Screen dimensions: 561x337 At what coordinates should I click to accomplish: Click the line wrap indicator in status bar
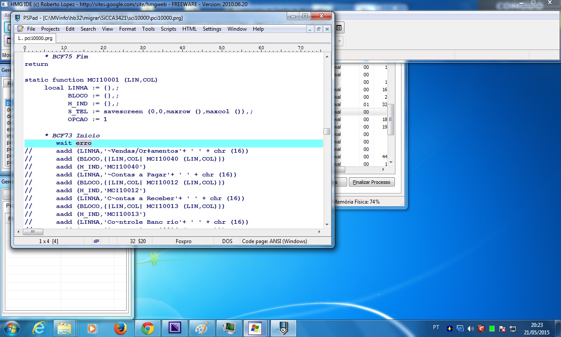point(96,241)
